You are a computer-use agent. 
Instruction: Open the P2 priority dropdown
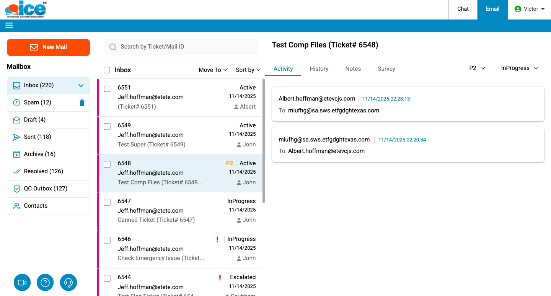point(477,68)
